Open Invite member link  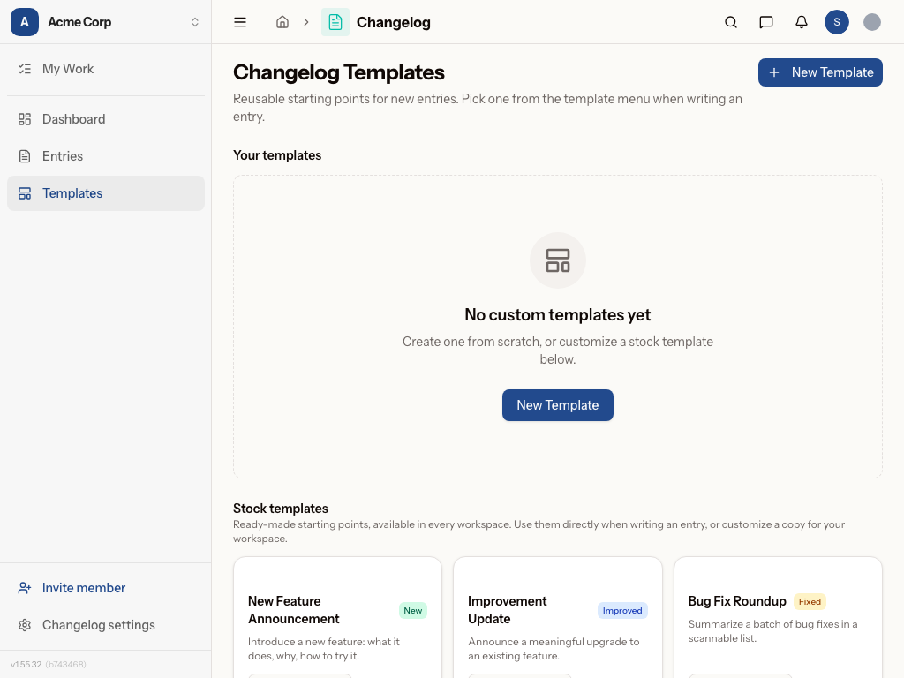click(x=106, y=588)
